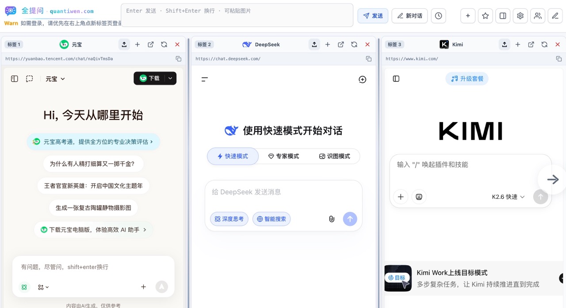
Task: Toggle the 元宝 sidebar panel icon
Action: pos(15,79)
